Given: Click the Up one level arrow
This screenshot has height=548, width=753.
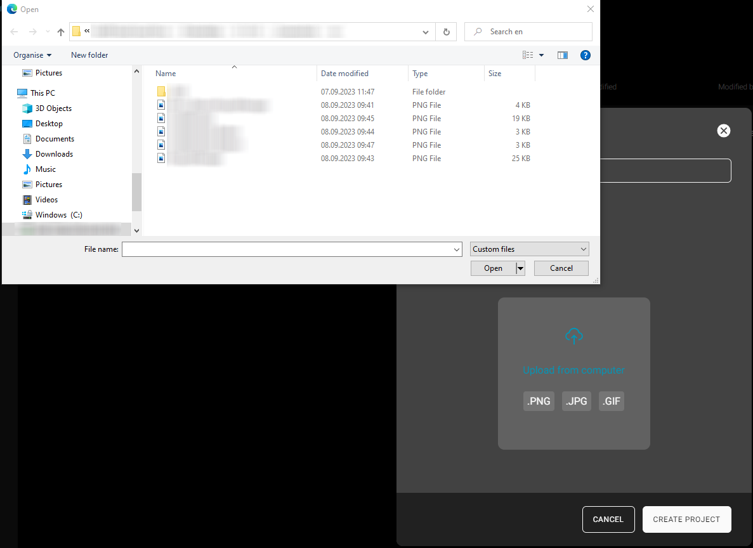Looking at the screenshot, I should tap(61, 32).
